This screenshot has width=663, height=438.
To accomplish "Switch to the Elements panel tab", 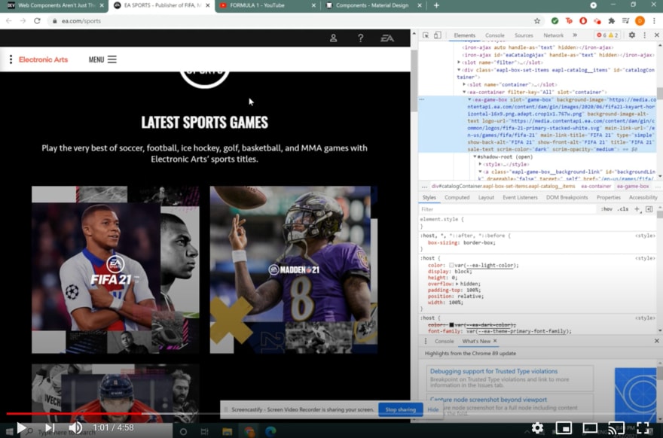I will (x=464, y=35).
